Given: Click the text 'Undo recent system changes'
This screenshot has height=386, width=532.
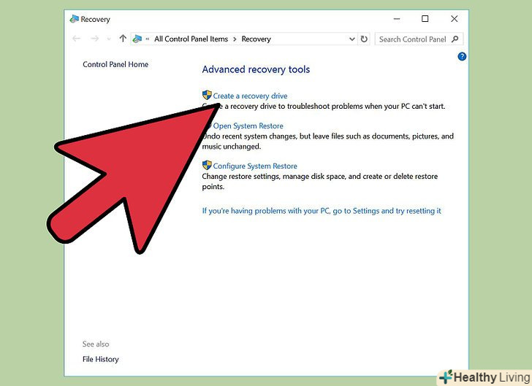Looking at the screenshot, I should (x=249, y=136).
